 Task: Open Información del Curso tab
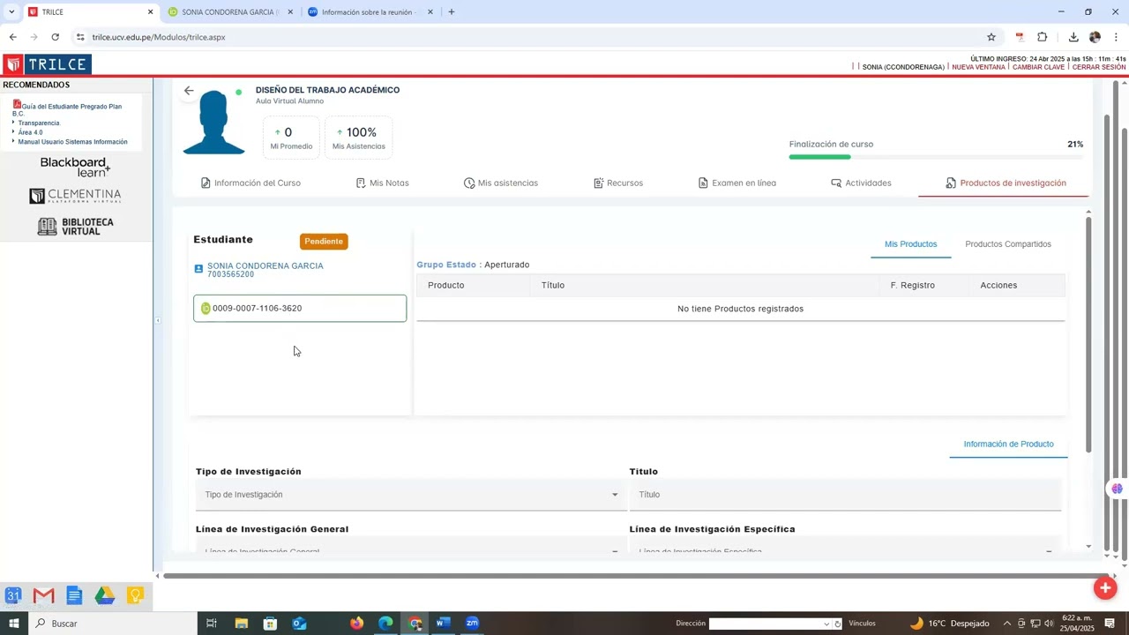point(250,183)
